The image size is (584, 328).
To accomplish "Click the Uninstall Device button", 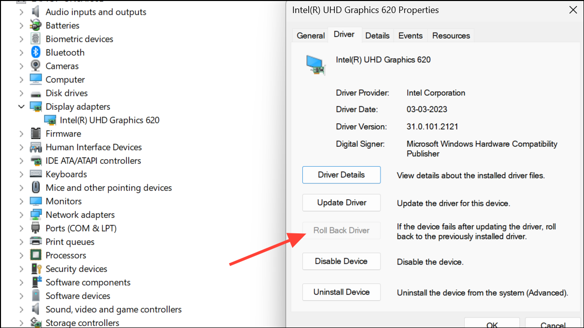I will pos(341,292).
